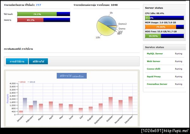Click the HDD 39.95% free bar
This screenshot has height=134, width=190.
(x=153, y=36)
